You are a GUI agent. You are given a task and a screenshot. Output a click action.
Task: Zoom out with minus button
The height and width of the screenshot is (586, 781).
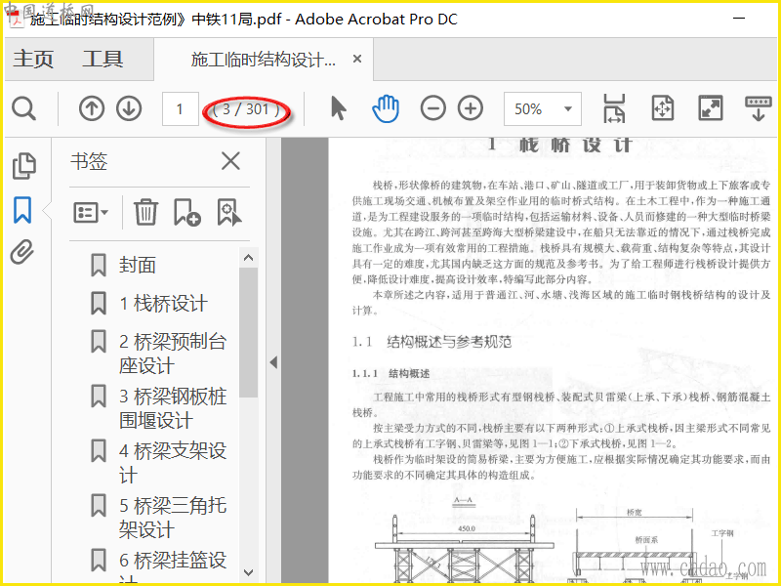[432, 108]
